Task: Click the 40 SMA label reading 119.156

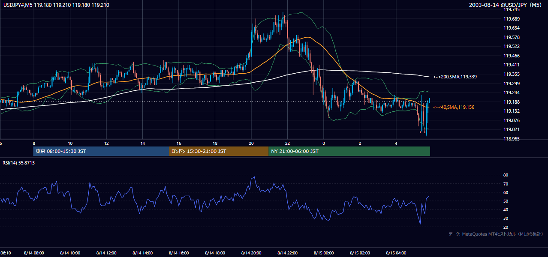Action: click(454, 107)
